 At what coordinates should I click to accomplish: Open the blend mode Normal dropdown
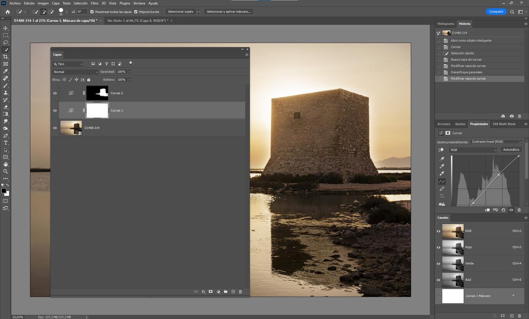[76, 72]
